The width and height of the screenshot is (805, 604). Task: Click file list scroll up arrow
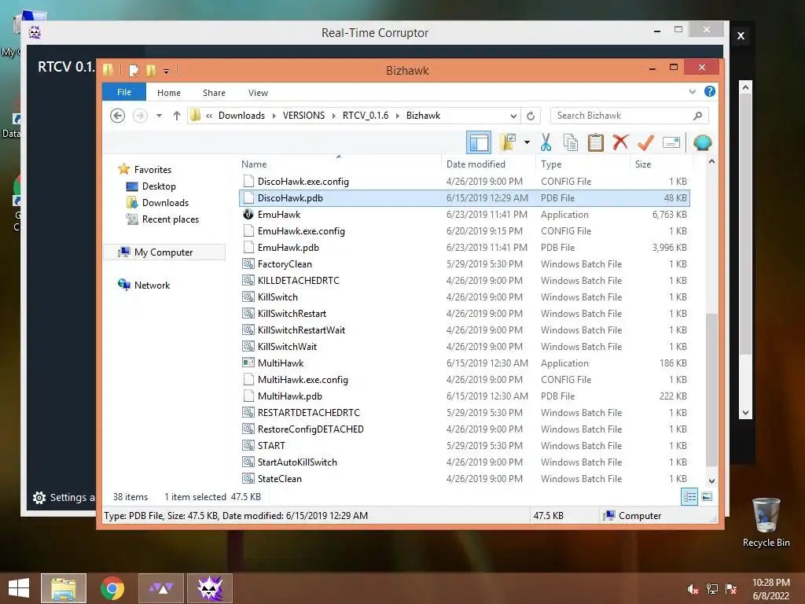(711, 162)
